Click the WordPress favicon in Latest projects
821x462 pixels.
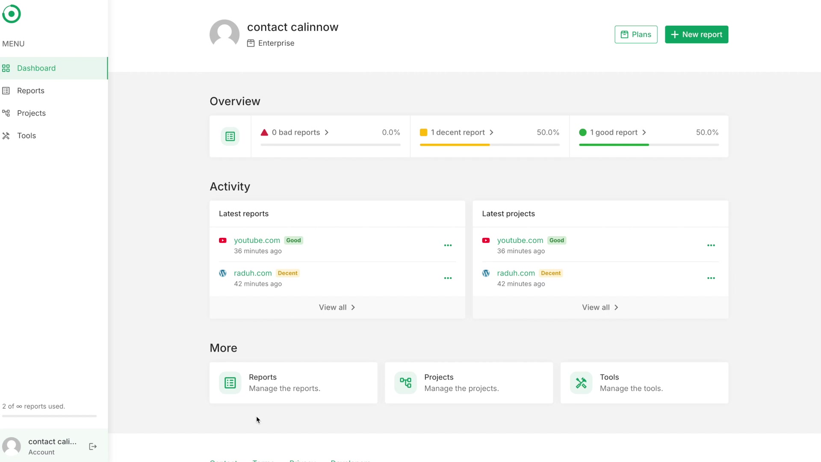pos(486,273)
